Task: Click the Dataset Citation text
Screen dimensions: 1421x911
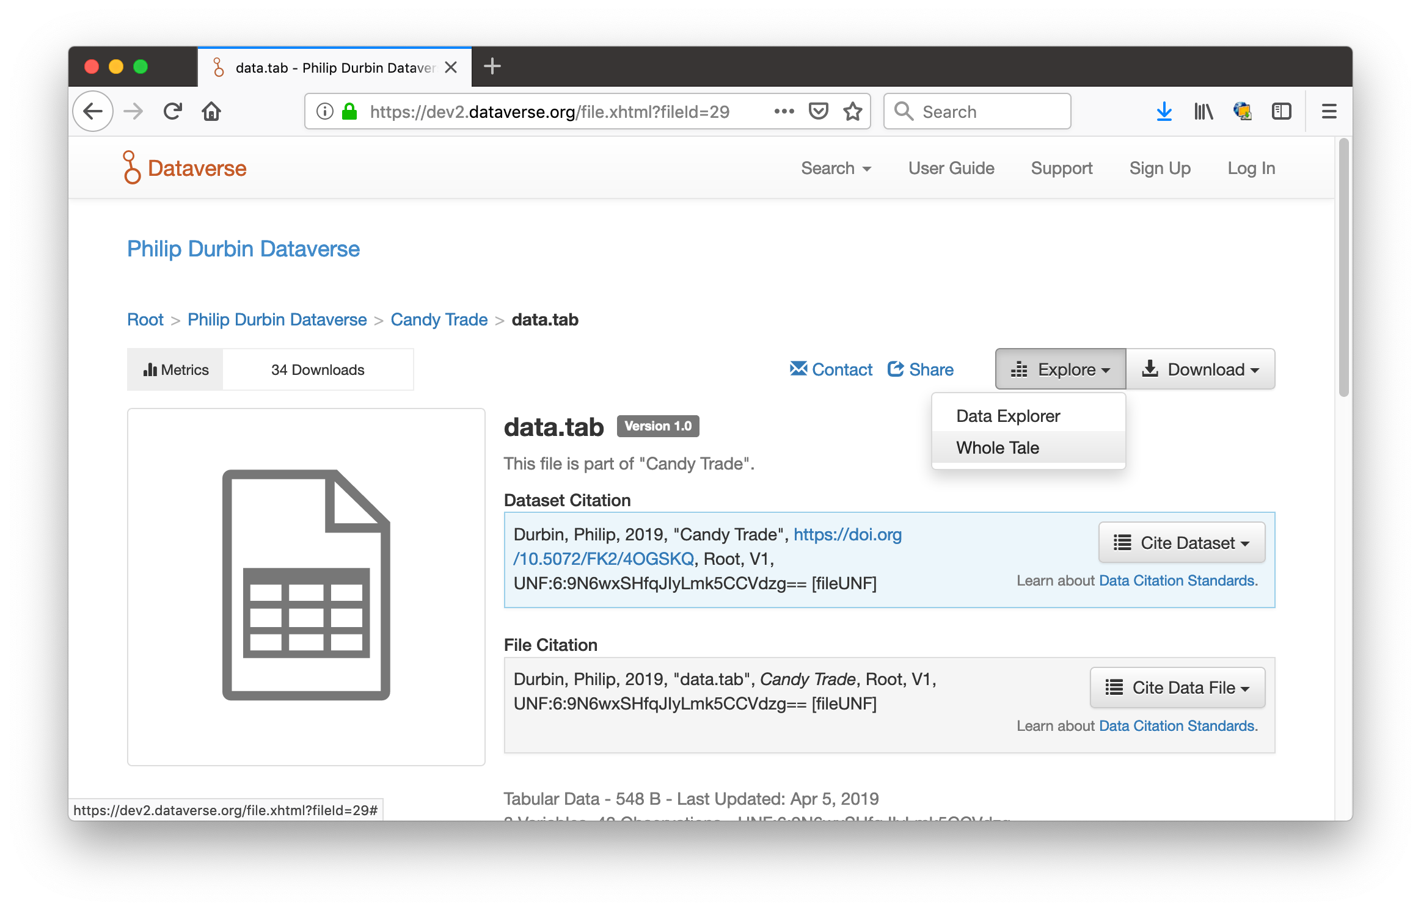Action: point(567,501)
